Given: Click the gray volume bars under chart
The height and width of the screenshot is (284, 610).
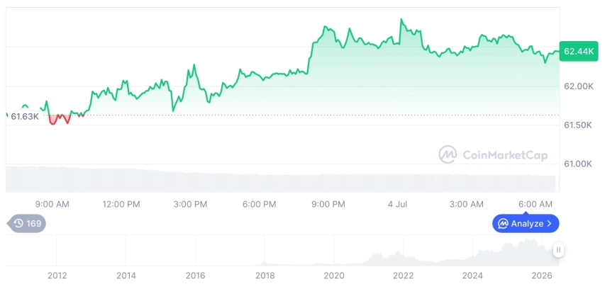Looking at the screenshot, I should tap(282, 179).
